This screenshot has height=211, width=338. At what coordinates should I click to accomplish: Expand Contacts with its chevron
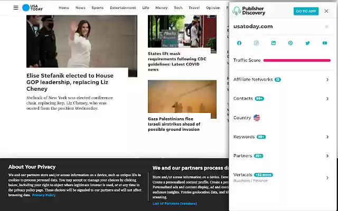[327, 99]
